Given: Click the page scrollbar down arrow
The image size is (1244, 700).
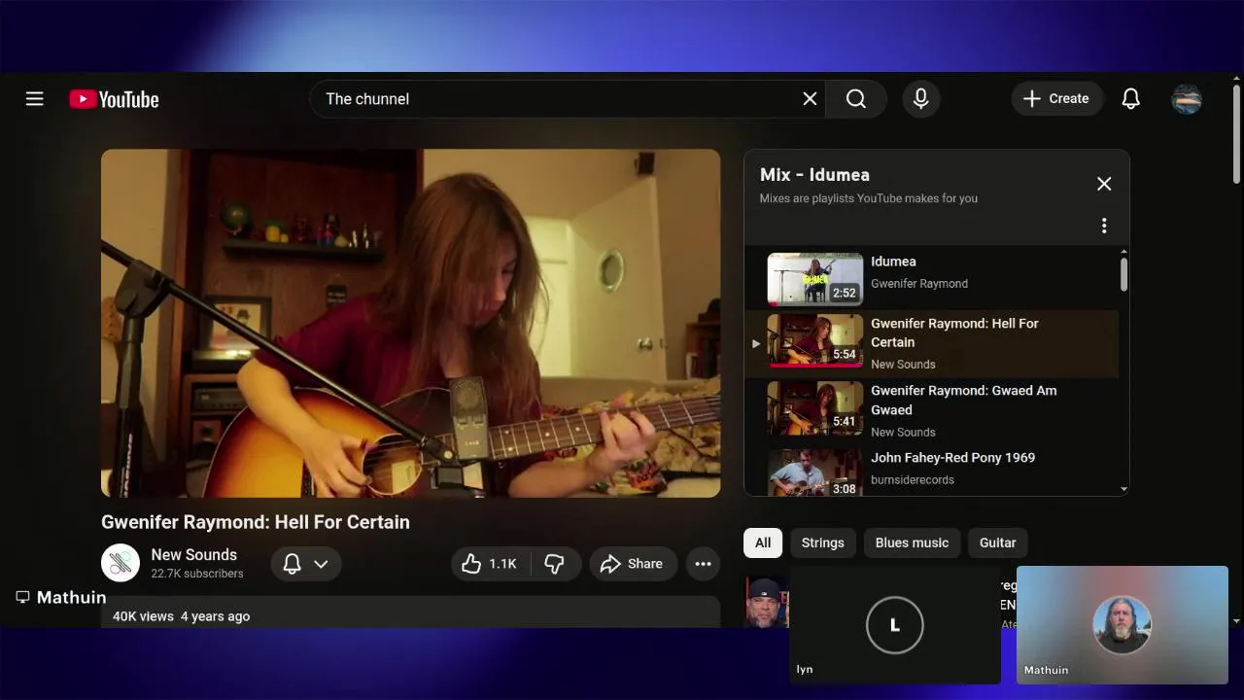Looking at the screenshot, I should pos(1236,620).
